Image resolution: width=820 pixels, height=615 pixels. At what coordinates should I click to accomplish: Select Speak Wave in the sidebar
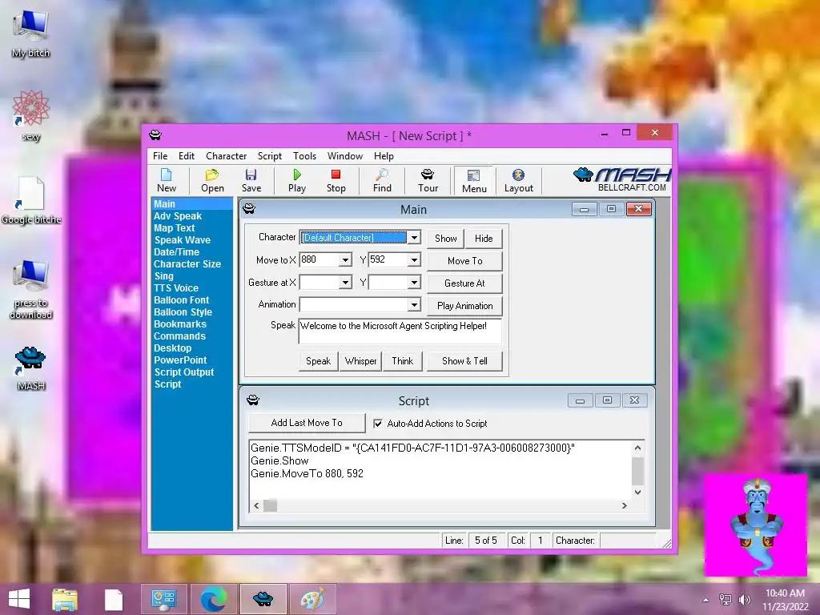pos(182,240)
